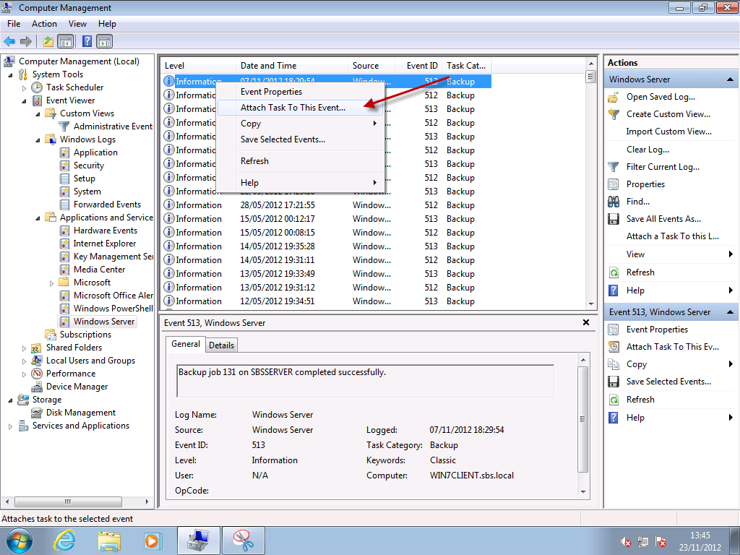The height and width of the screenshot is (555, 740).
Task: Click the blue Help icon in toolbar
Action: [x=87, y=41]
